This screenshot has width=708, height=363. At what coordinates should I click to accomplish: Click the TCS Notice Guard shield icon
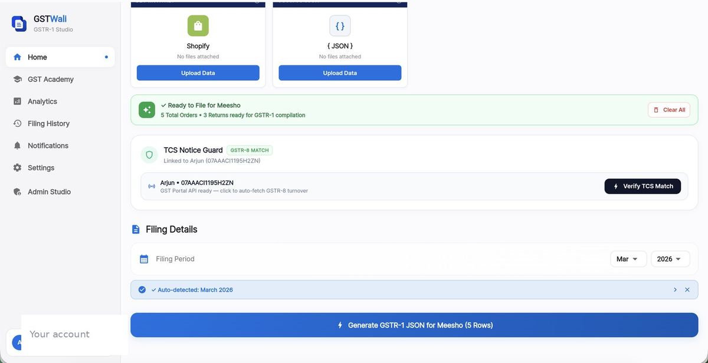tap(149, 155)
